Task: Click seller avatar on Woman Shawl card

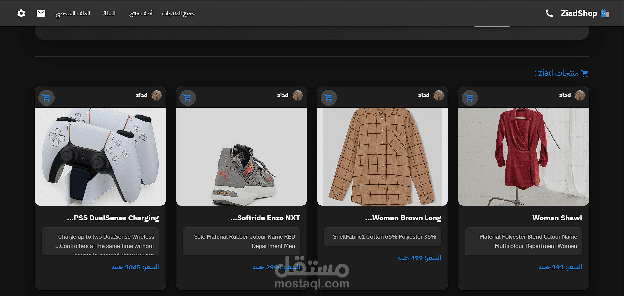Action: pyautogui.click(x=580, y=96)
